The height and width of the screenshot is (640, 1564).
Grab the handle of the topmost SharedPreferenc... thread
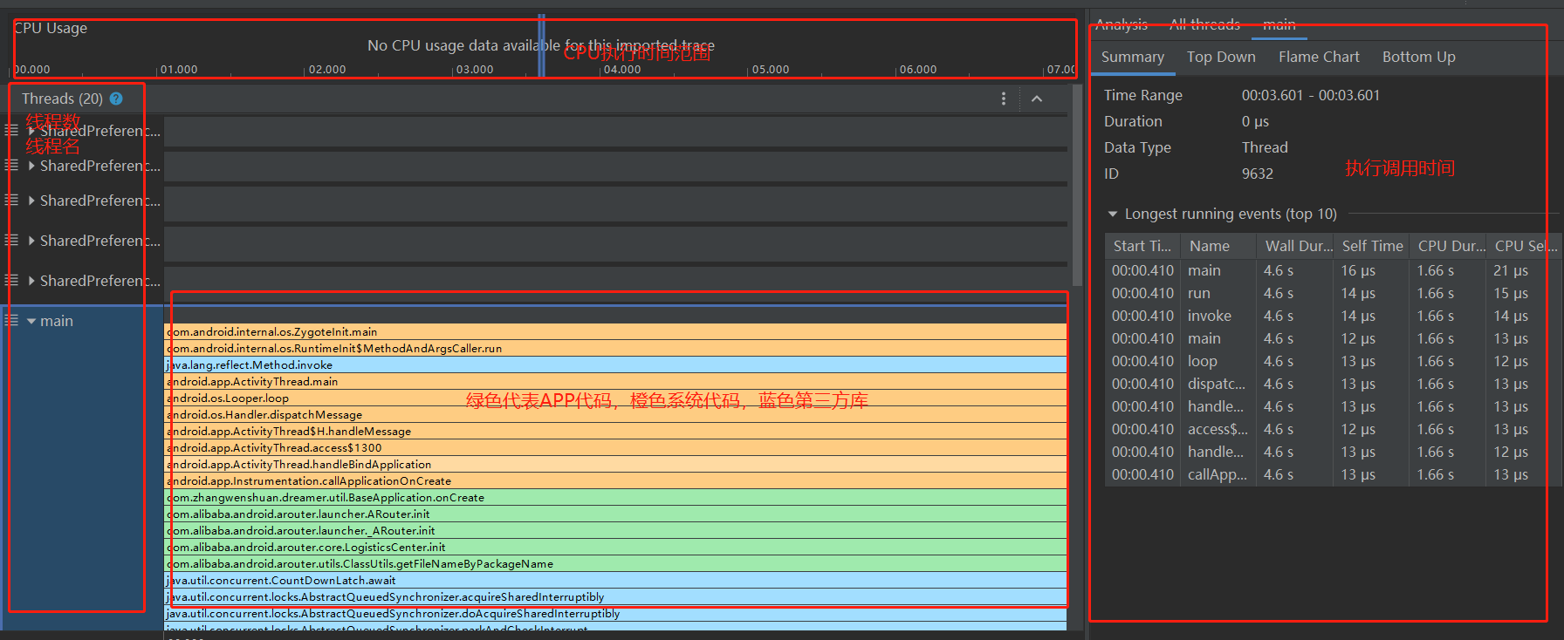point(11,131)
